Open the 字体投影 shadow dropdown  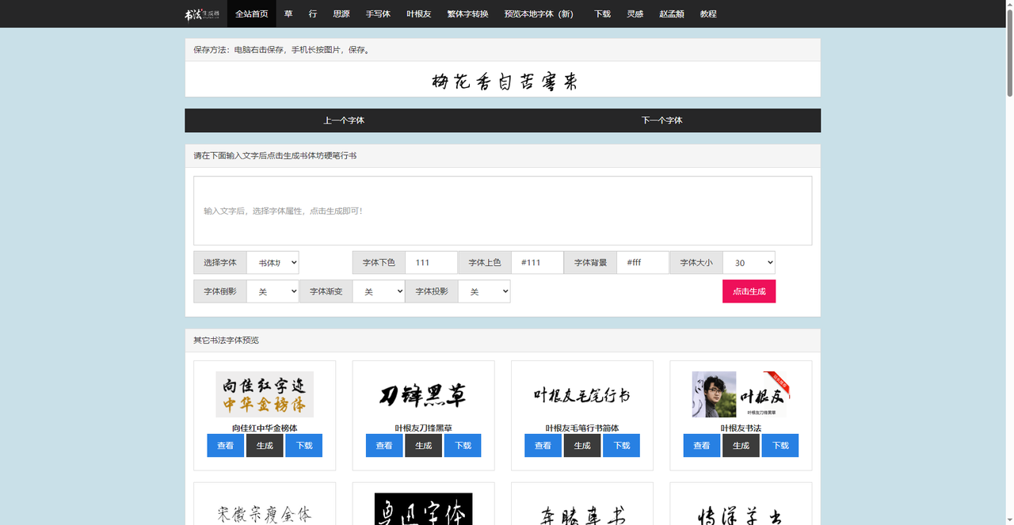point(484,291)
